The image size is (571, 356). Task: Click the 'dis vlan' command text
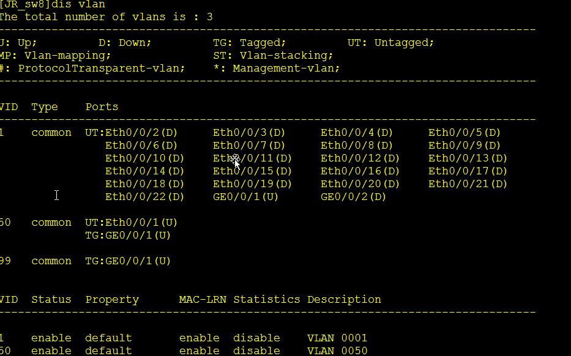(78, 4)
